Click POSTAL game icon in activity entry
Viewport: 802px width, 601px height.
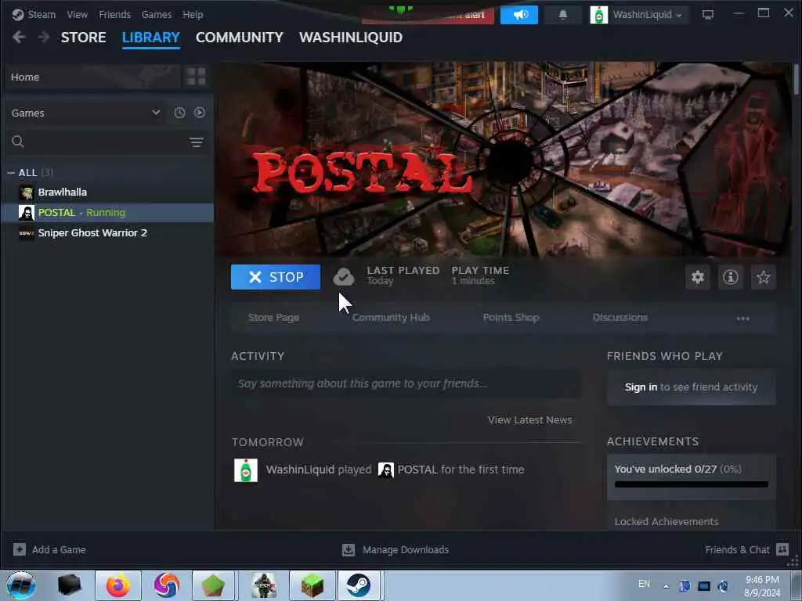(x=385, y=470)
